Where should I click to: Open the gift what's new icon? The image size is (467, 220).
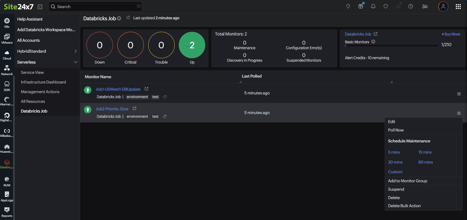[x=361, y=6]
